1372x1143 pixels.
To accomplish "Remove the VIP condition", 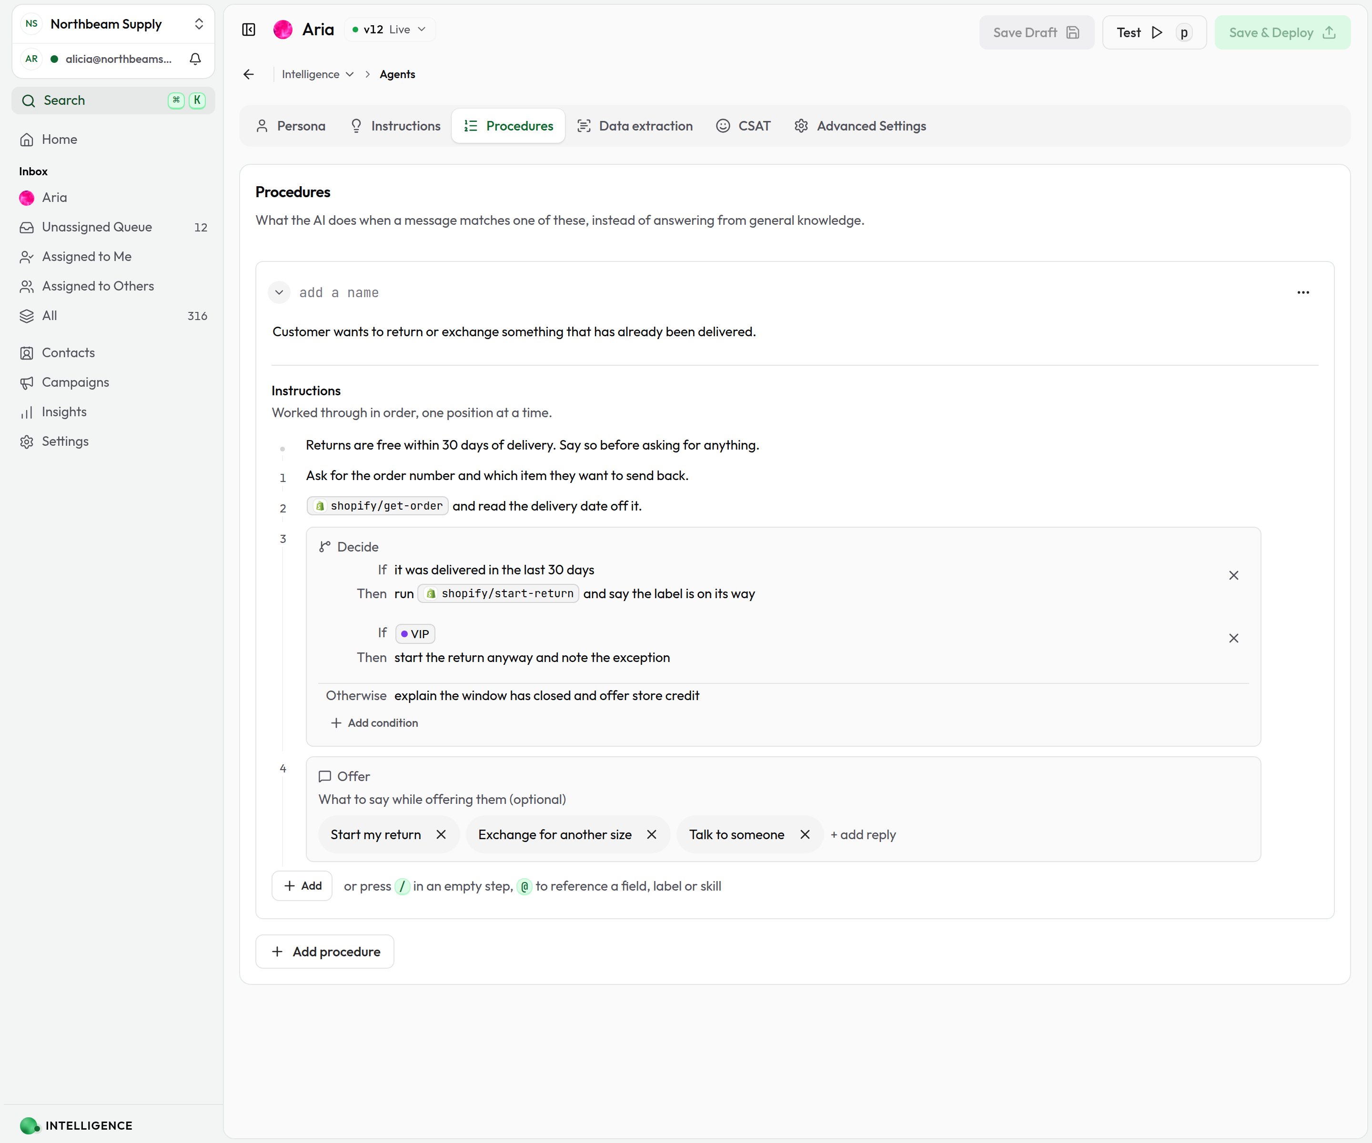I will [x=1233, y=638].
